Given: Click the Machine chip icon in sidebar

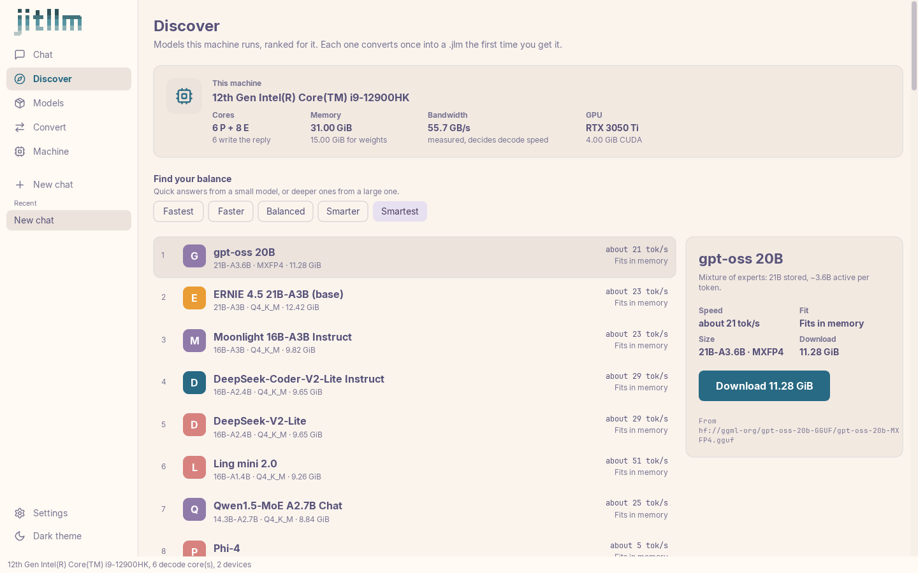Looking at the screenshot, I should 20,152.
